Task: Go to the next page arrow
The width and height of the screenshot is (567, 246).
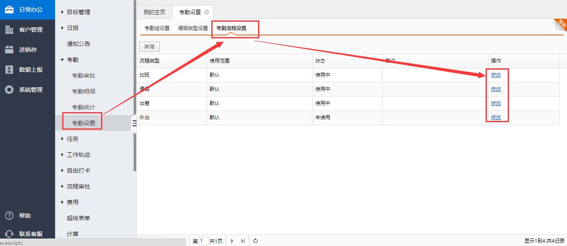Action: click(232, 241)
